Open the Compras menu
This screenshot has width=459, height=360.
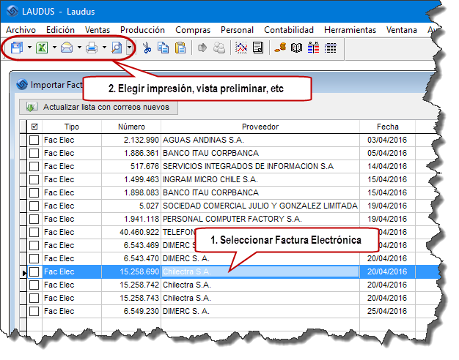(193, 30)
